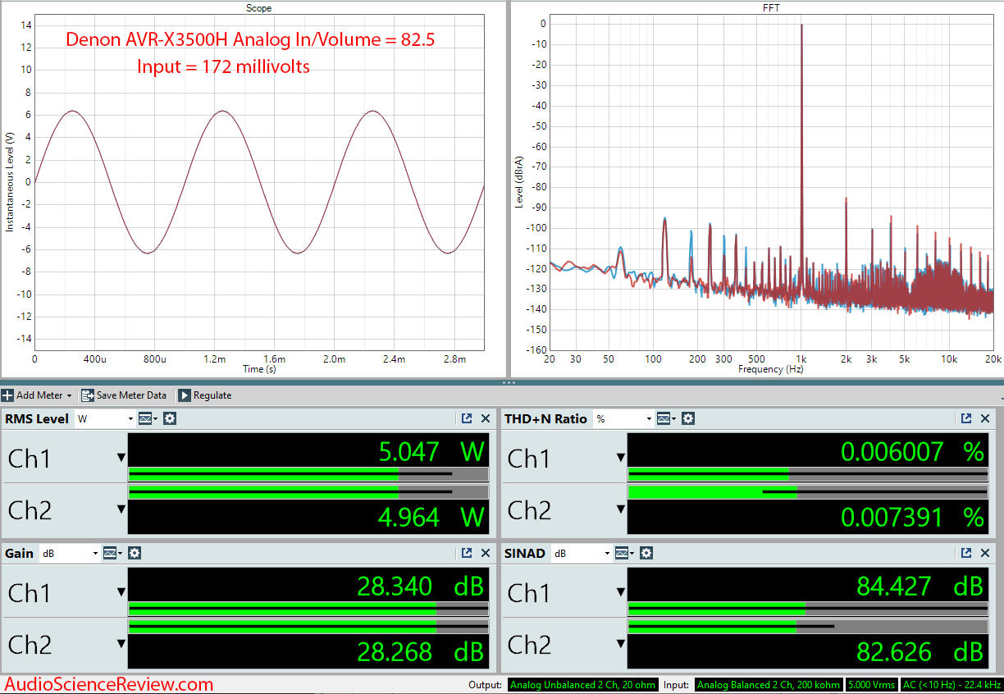Screen dimensions: 1004x694
Task: Open settings gear for the Gain meter
Action: (135, 553)
